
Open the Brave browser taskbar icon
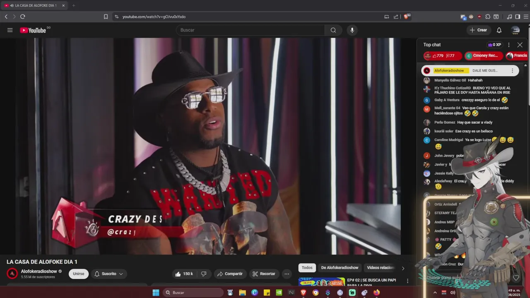click(x=304, y=293)
